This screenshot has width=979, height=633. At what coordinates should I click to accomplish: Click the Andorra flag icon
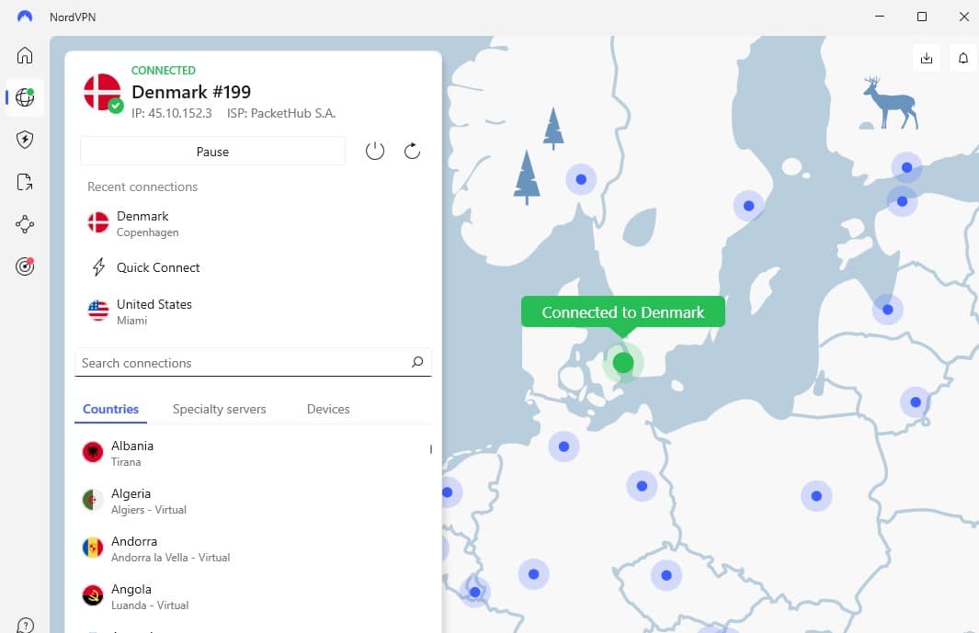(93, 548)
